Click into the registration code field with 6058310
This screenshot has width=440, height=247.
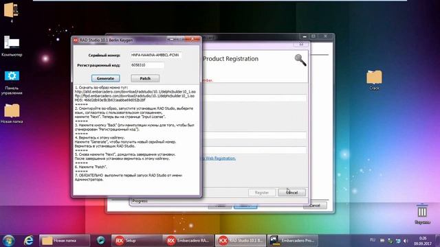click(147, 65)
